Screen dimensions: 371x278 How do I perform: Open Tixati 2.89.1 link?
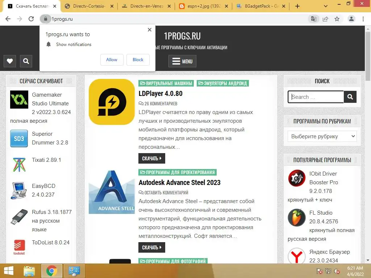(46, 160)
